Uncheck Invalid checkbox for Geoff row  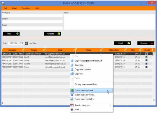pyautogui.click(x=146, y=57)
